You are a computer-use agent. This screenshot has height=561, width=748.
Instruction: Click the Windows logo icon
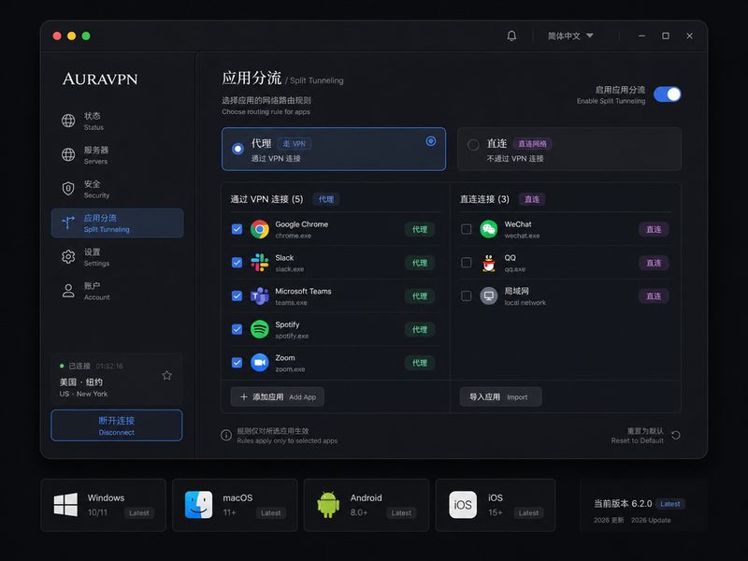tap(65, 505)
